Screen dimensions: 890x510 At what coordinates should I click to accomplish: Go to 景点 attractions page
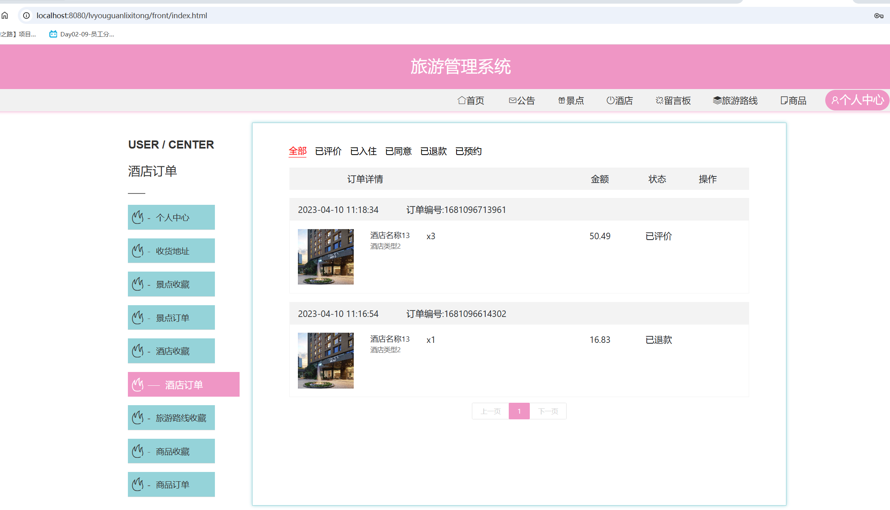pyautogui.click(x=571, y=100)
